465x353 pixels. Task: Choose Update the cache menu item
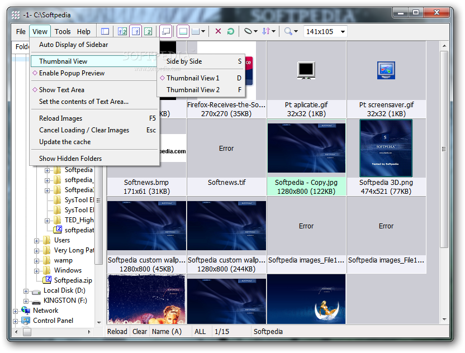point(94,142)
